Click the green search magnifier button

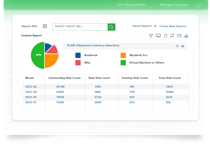111,27
